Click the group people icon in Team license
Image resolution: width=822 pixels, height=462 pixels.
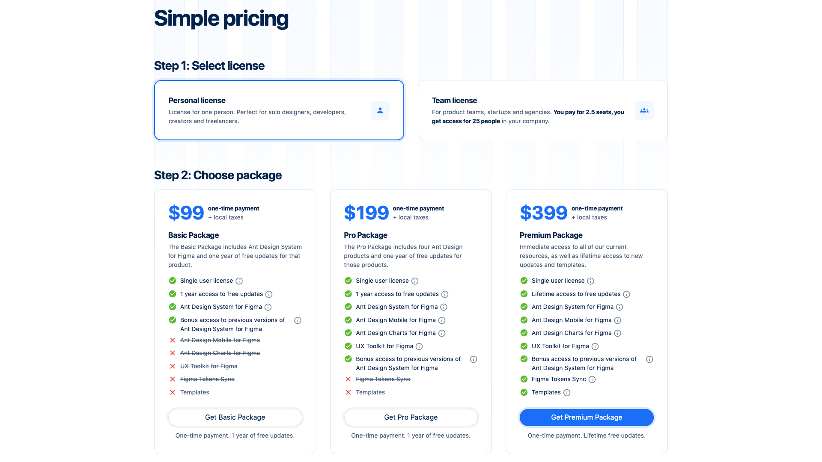(644, 110)
